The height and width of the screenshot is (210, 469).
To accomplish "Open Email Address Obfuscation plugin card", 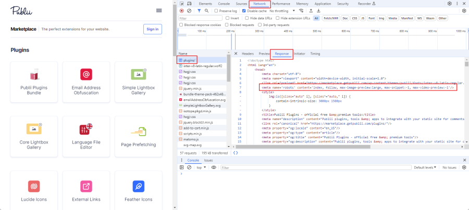I will pos(86,82).
